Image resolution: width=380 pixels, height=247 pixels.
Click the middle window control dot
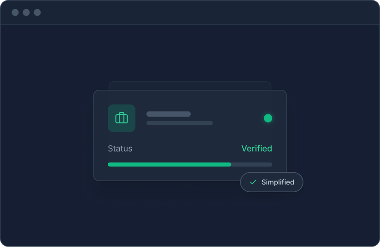(x=26, y=12)
